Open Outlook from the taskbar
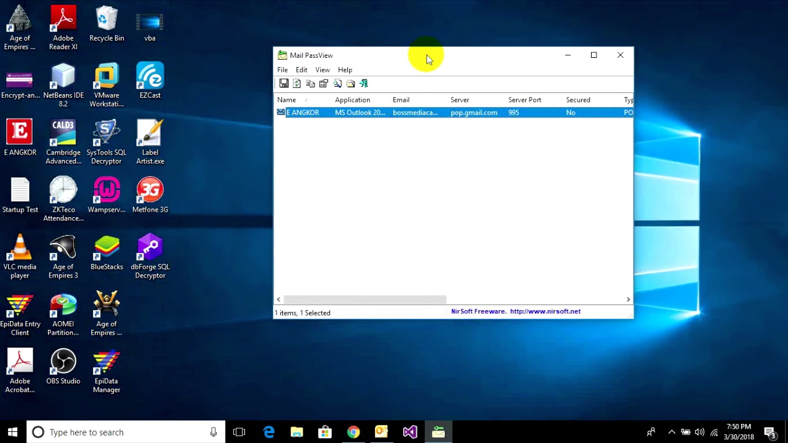 coord(381,432)
